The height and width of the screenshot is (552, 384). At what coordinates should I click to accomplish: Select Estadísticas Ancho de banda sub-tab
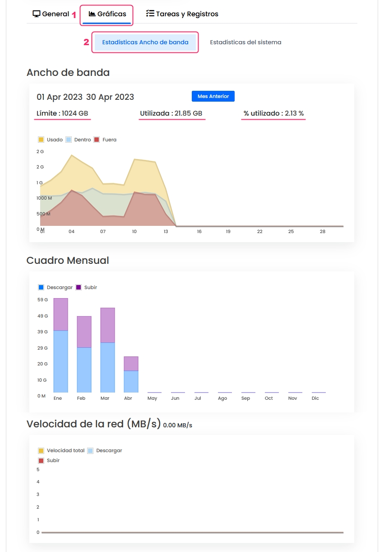click(x=145, y=42)
